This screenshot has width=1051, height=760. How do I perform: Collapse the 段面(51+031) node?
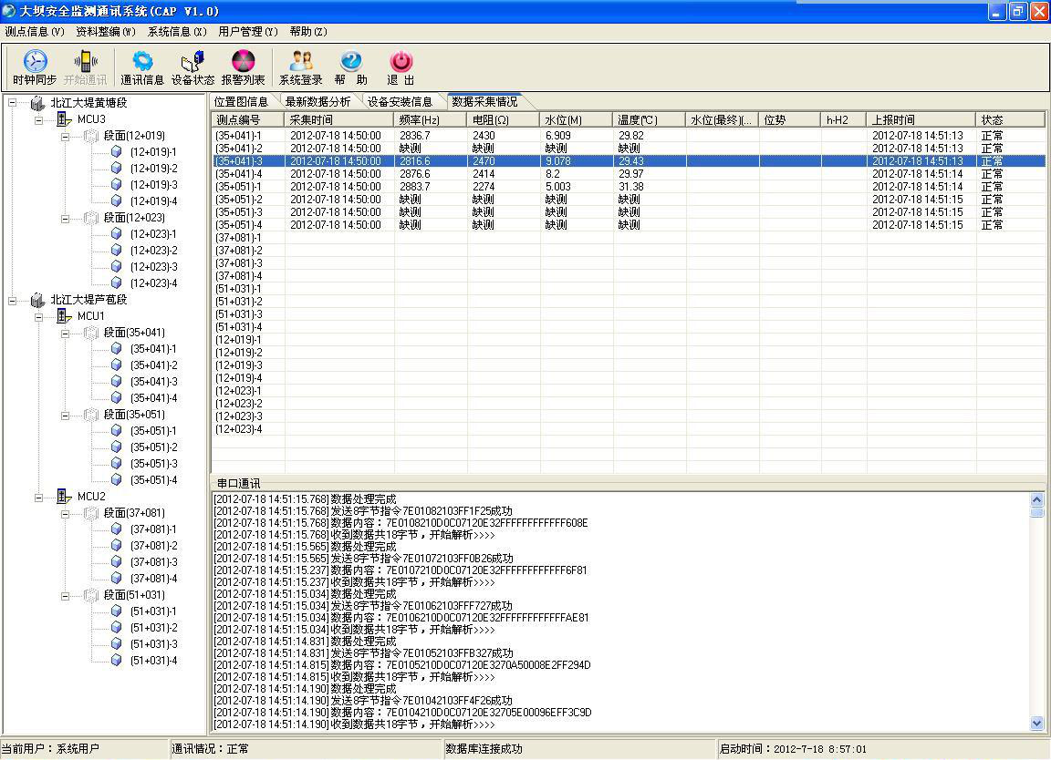click(x=65, y=595)
